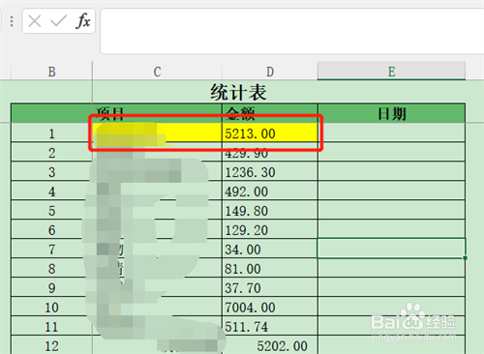Click the empty date cell in row 5
This screenshot has height=354, width=484.
click(x=391, y=211)
